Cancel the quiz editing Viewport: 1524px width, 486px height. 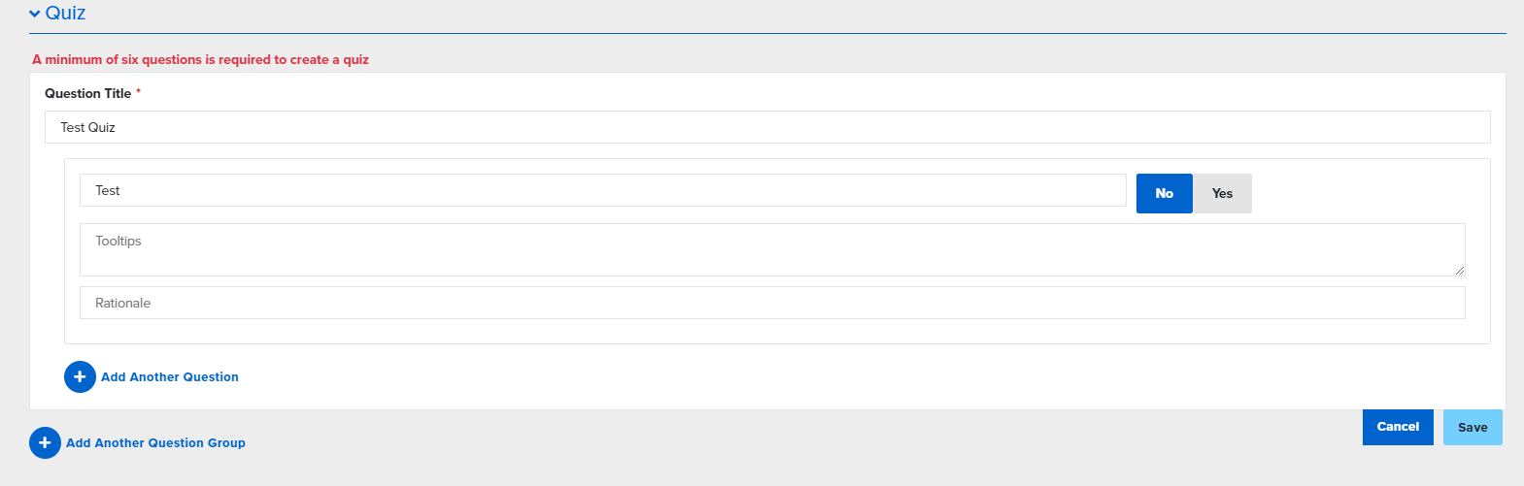tap(1398, 427)
